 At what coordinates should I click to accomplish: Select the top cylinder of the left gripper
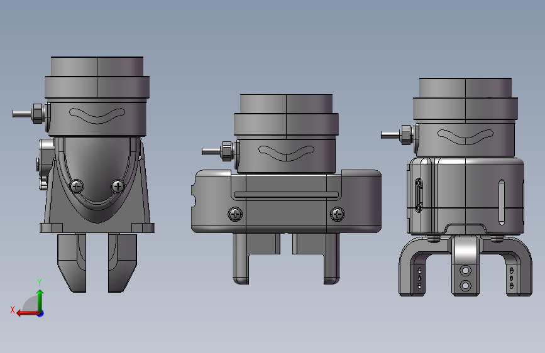coord(97,67)
